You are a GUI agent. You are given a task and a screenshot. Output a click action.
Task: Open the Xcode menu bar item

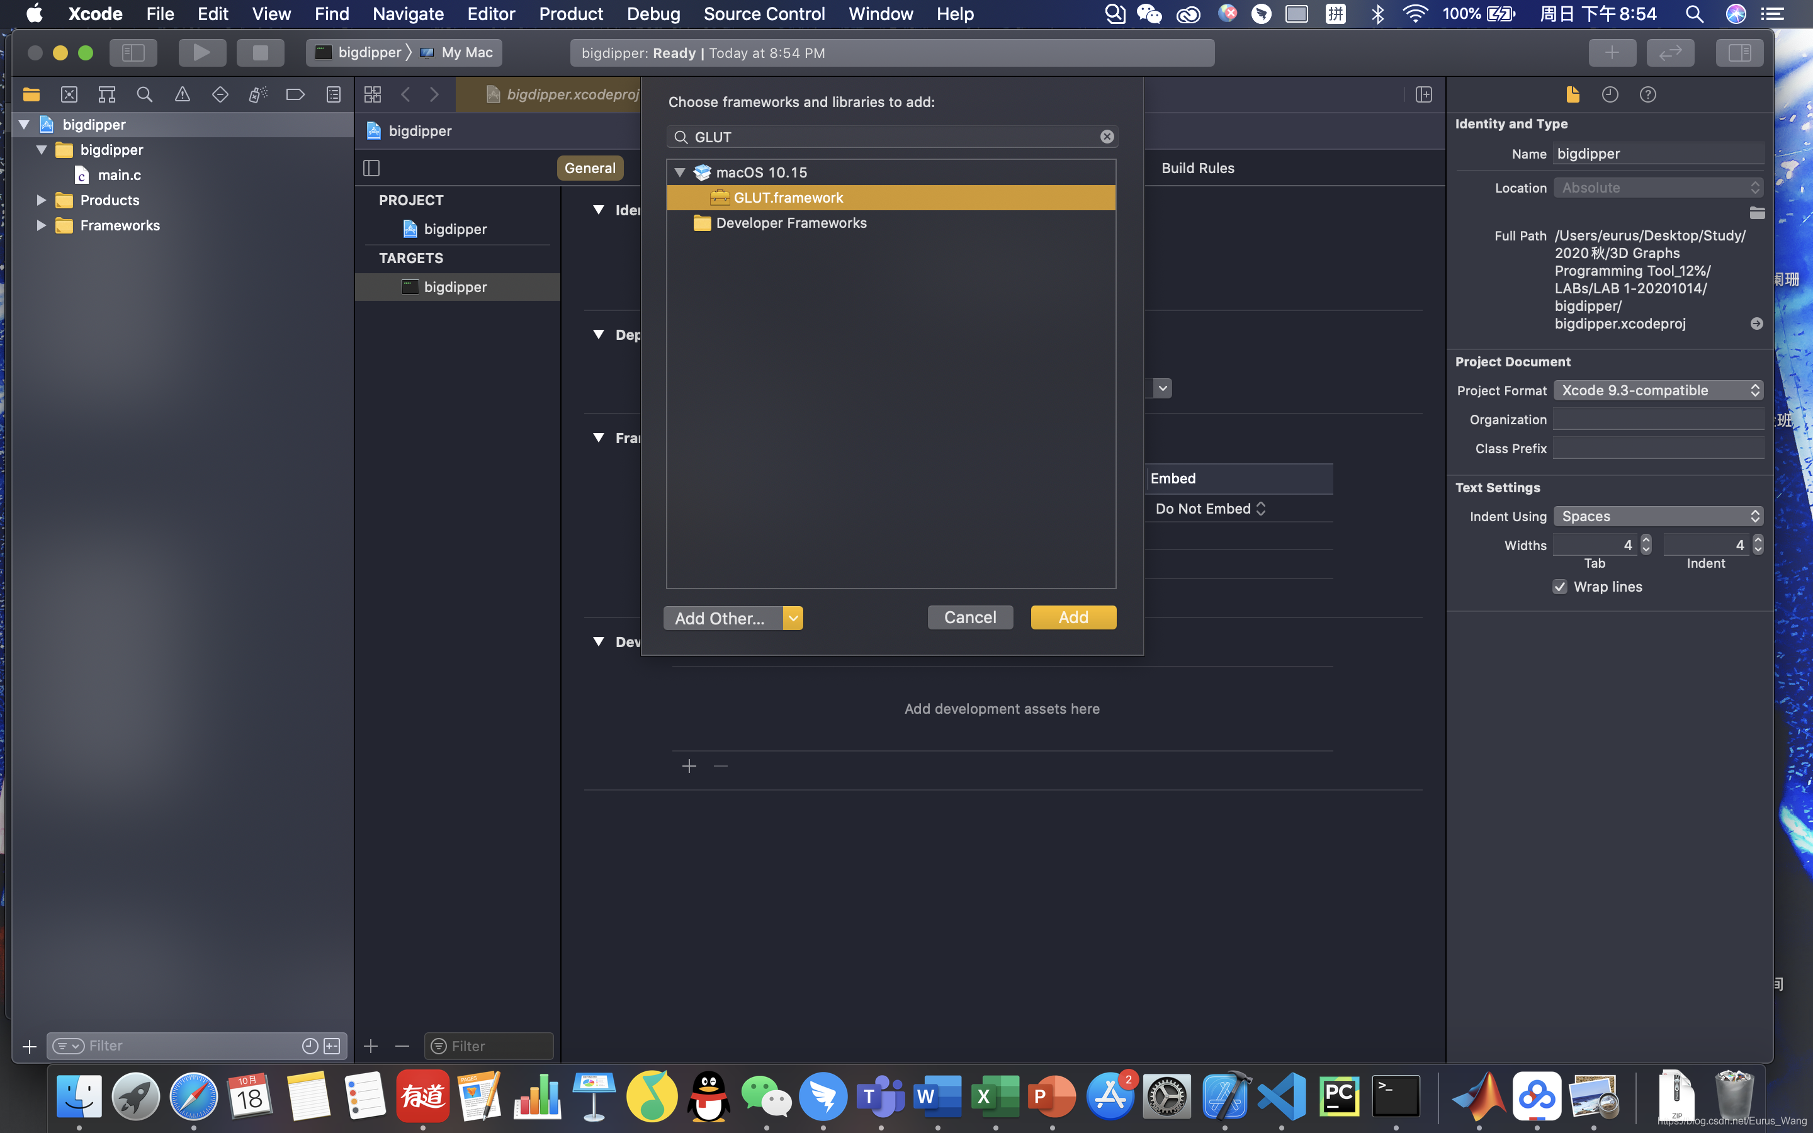(x=91, y=14)
